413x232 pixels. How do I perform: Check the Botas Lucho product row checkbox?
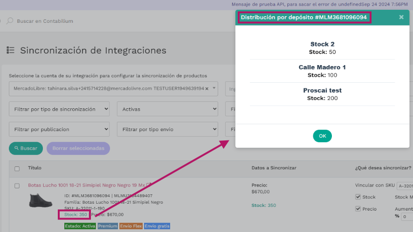[x=17, y=186]
